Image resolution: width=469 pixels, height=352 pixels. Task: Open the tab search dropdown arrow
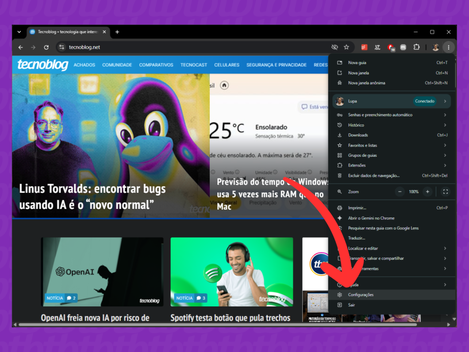pos(19,32)
